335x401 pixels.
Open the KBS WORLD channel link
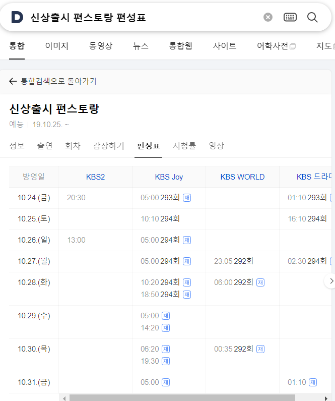pyautogui.click(x=243, y=177)
